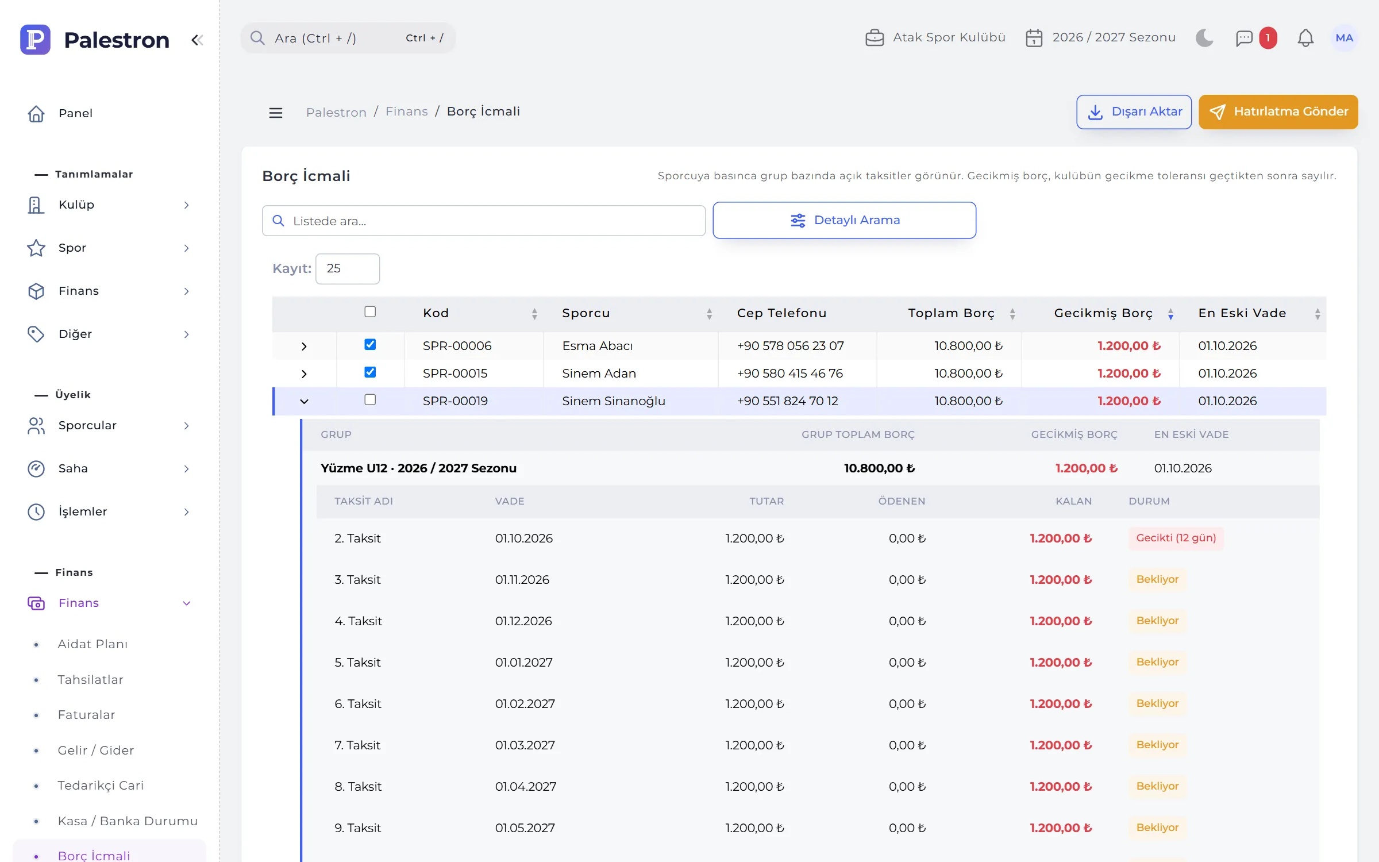Click the MA user avatar
Image resolution: width=1379 pixels, height=862 pixels.
coord(1344,38)
